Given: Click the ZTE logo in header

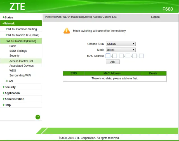Looking at the screenshot, I should pyautogui.click(x=17, y=7).
